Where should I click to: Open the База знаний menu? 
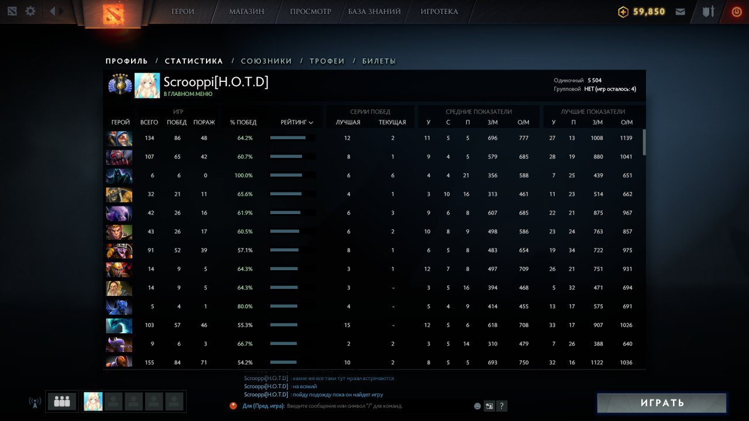click(x=374, y=12)
